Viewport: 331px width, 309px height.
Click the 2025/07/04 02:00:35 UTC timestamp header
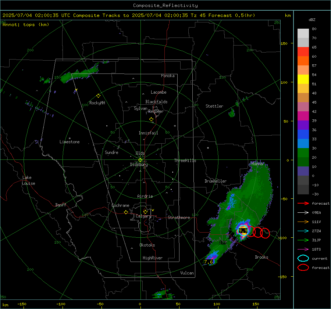click(x=36, y=15)
